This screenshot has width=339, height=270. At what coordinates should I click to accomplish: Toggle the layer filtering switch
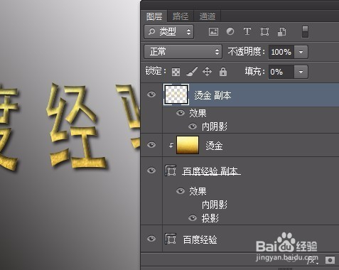coord(305,32)
